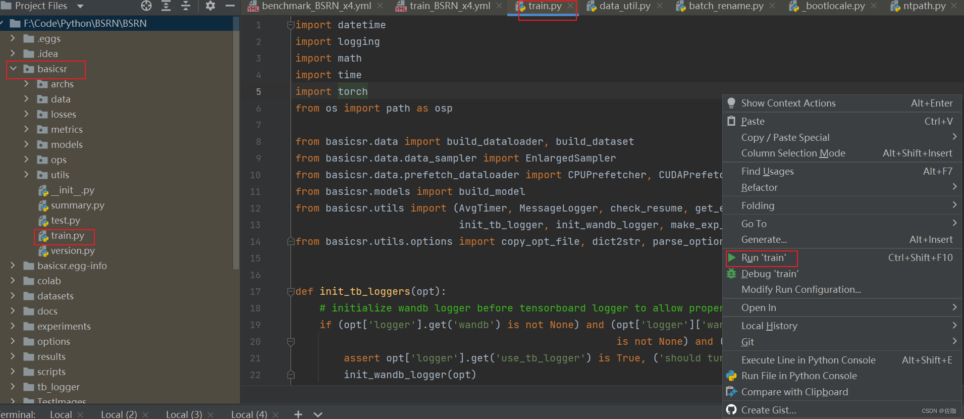
Task: Select Column Selection Mode
Action: tap(842, 153)
